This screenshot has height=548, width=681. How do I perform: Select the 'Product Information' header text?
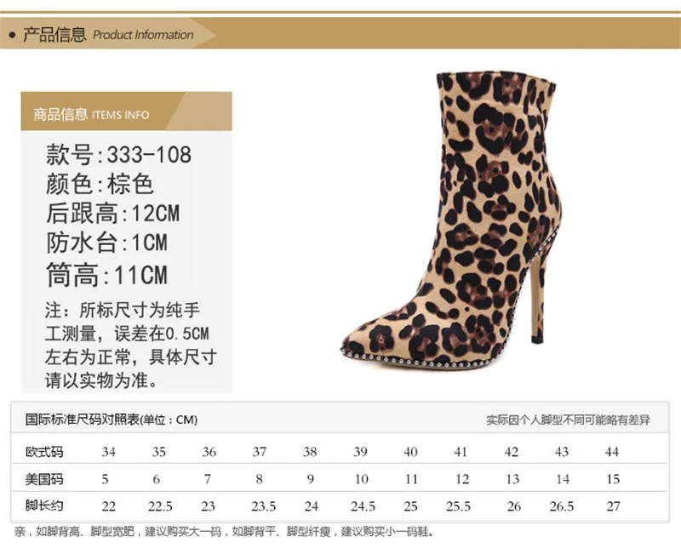(143, 35)
